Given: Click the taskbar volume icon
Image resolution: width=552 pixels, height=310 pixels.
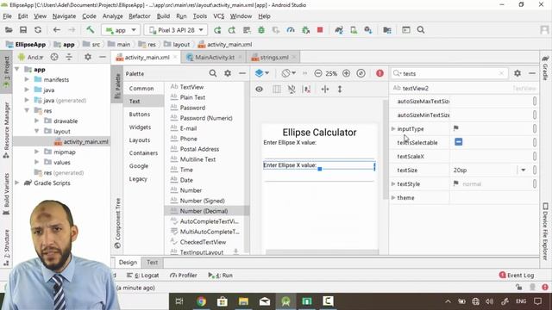Looking at the screenshot, I should [490, 301].
